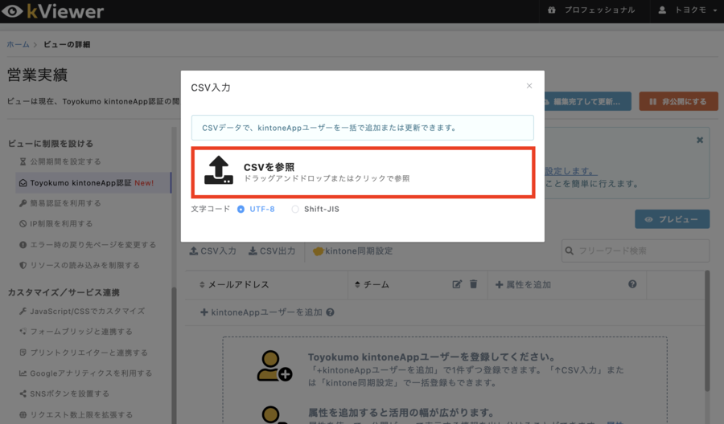Open the トヨクモ user dropdown
The image size is (724, 424).
[688, 10]
